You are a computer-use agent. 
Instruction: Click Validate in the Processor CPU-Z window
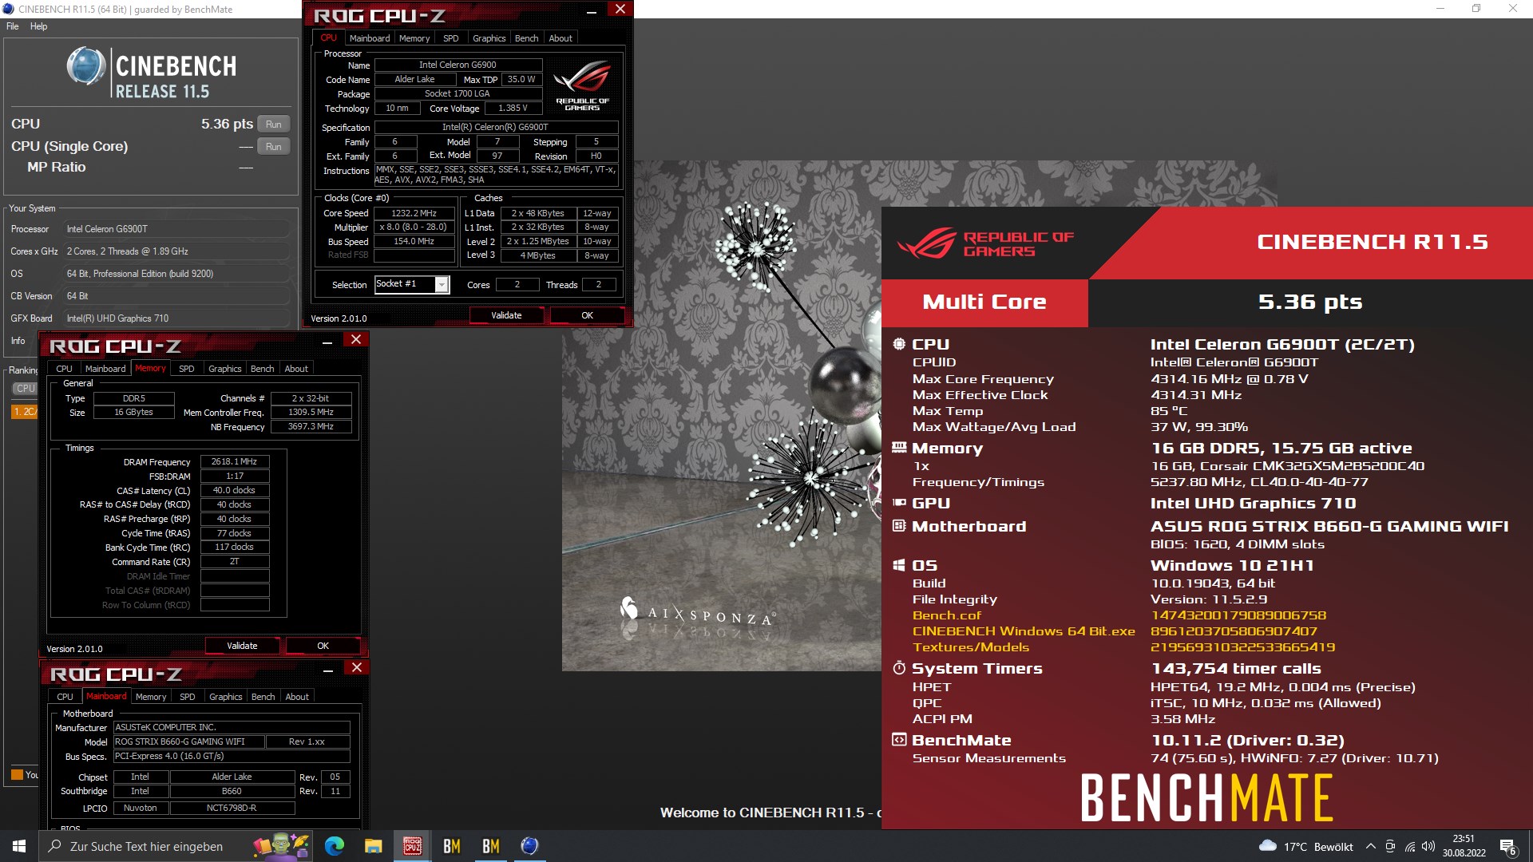[506, 316]
